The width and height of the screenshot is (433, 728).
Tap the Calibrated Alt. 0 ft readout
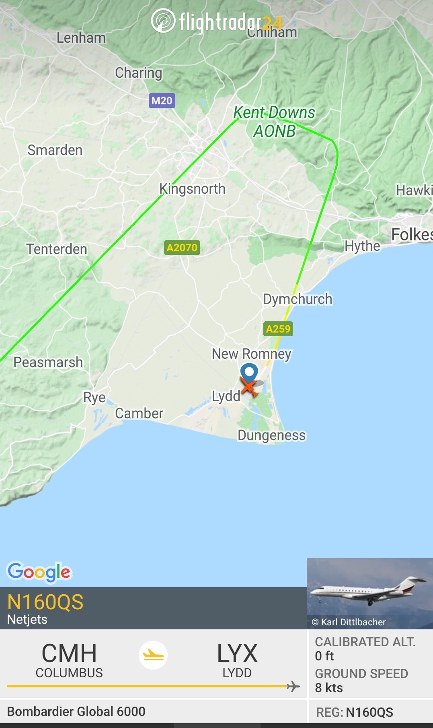coord(365,649)
